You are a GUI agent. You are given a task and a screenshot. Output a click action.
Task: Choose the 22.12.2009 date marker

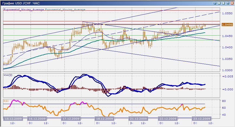[x=168, y=119]
